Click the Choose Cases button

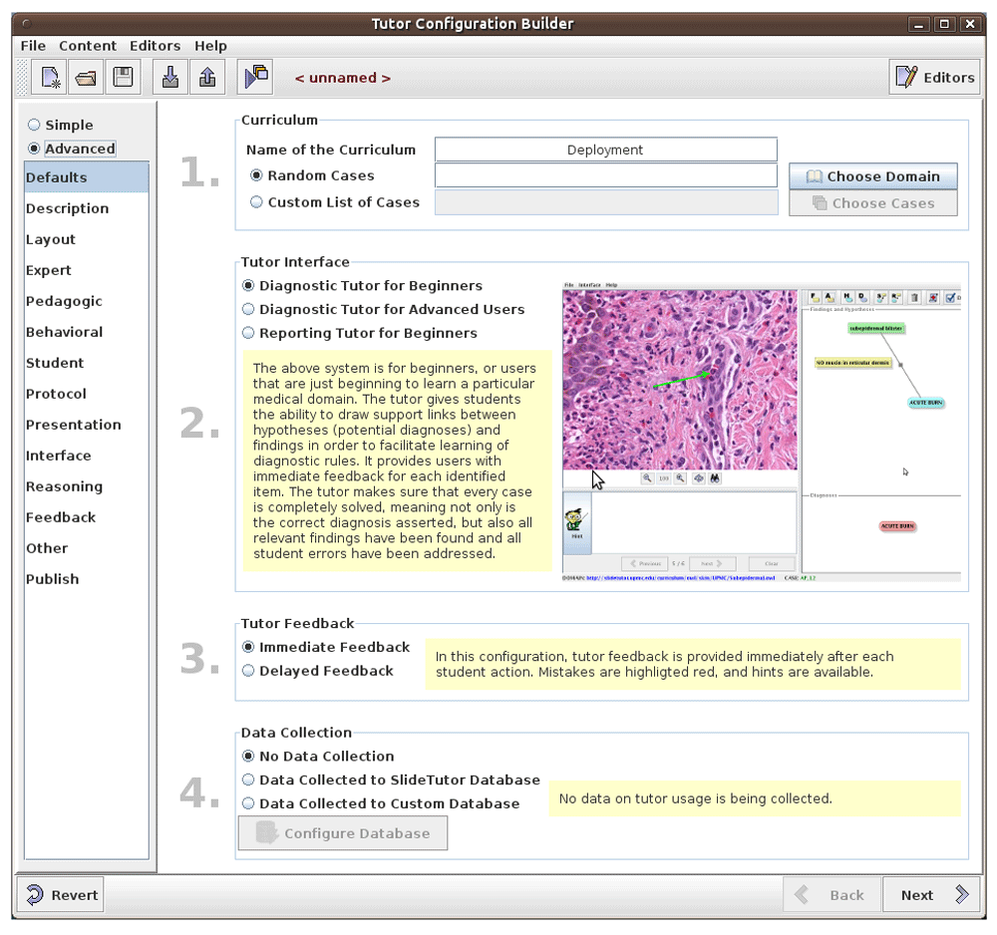point(873,202)
